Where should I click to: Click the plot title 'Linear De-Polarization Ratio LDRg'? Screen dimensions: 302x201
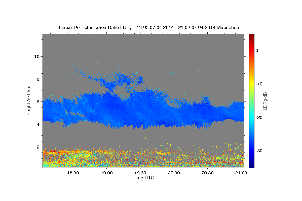click(96, 27)
